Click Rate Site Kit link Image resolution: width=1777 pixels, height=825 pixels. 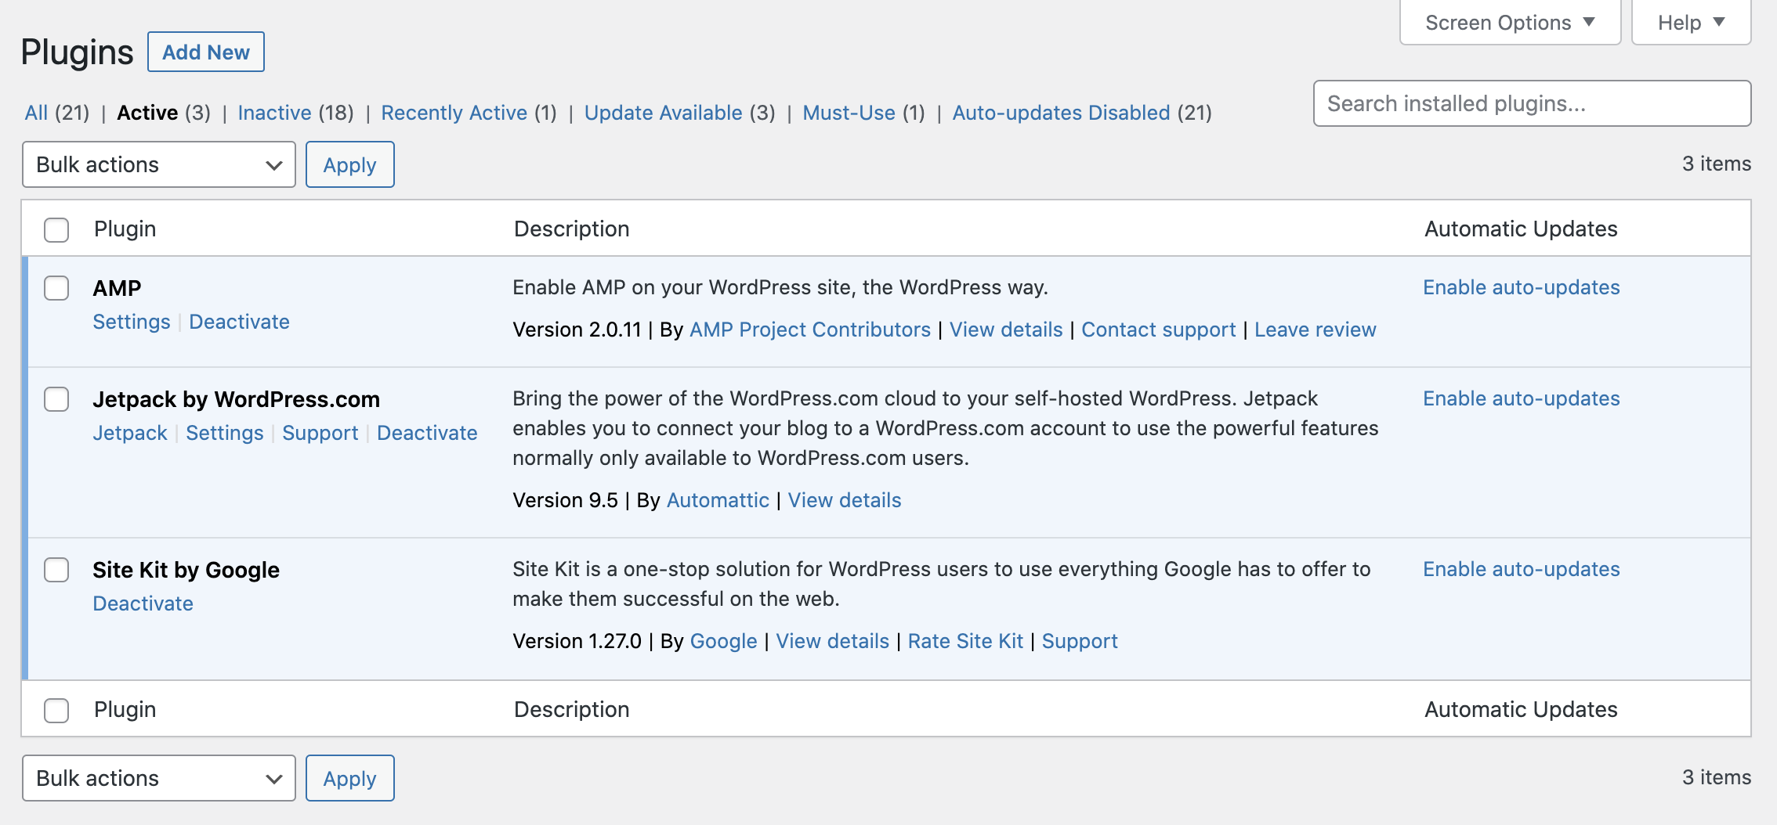(965, 641)
